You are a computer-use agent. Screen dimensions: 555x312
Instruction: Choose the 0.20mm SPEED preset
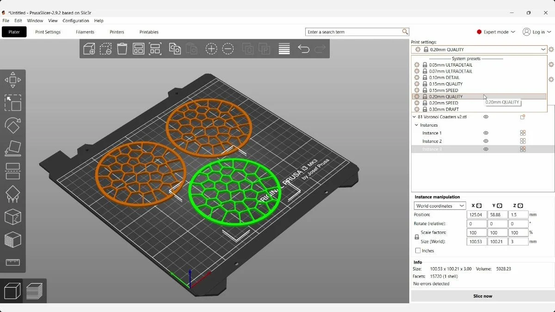tap(479, 103)
